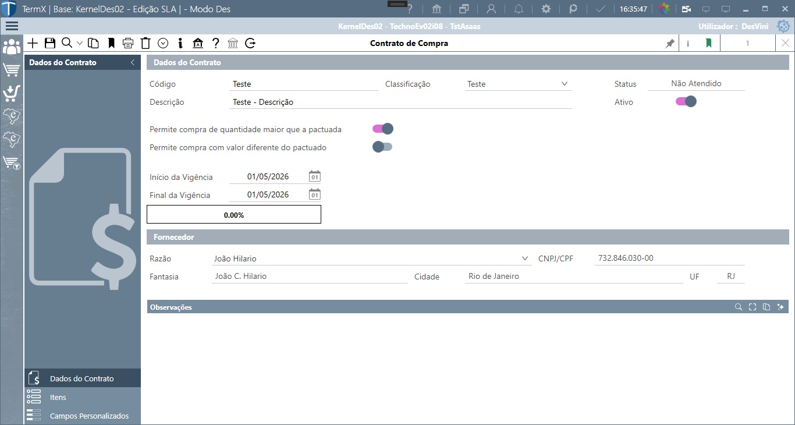Open calendar picker for Final da Vigência

[314, 194]
